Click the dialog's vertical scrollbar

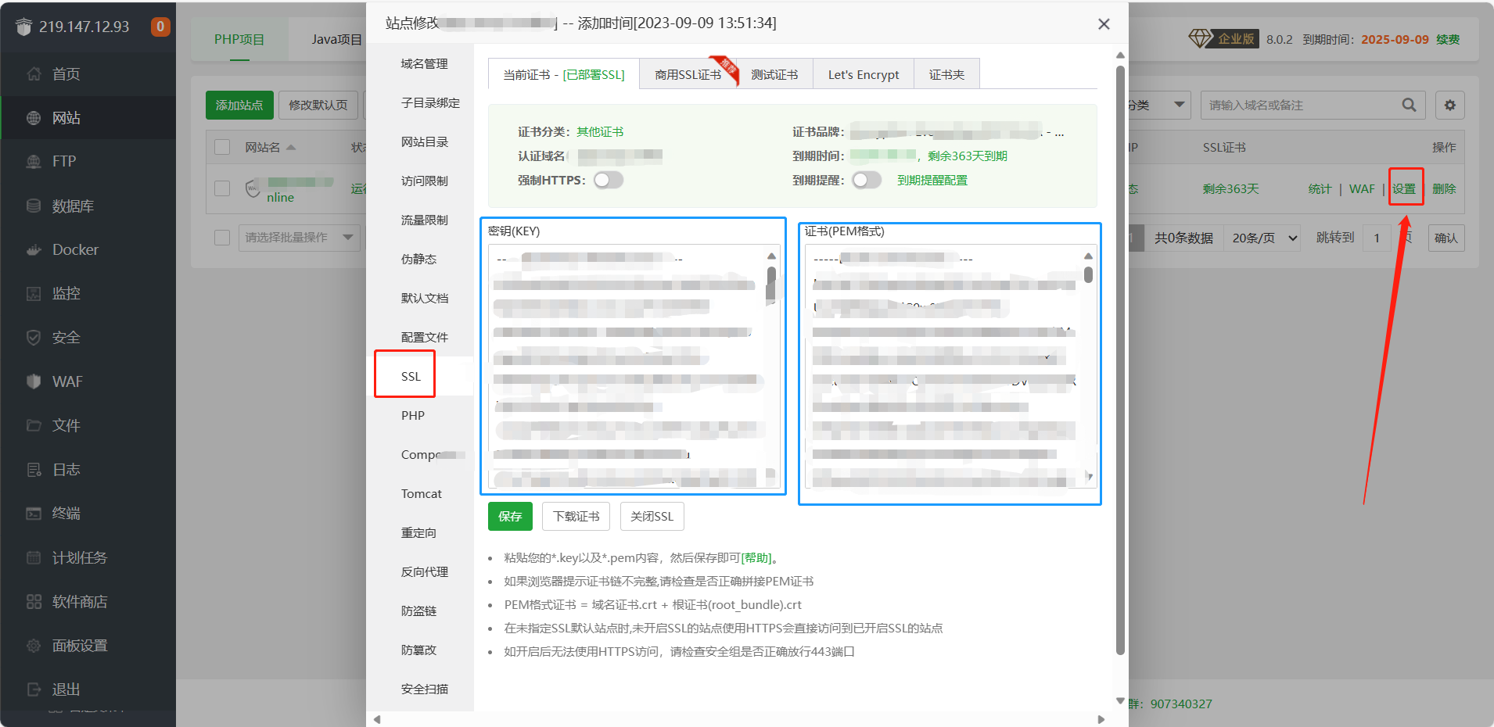pos(1120,360)
